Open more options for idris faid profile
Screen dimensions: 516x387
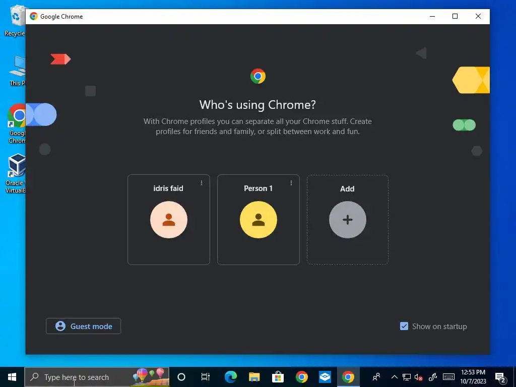tap(202, 182)
